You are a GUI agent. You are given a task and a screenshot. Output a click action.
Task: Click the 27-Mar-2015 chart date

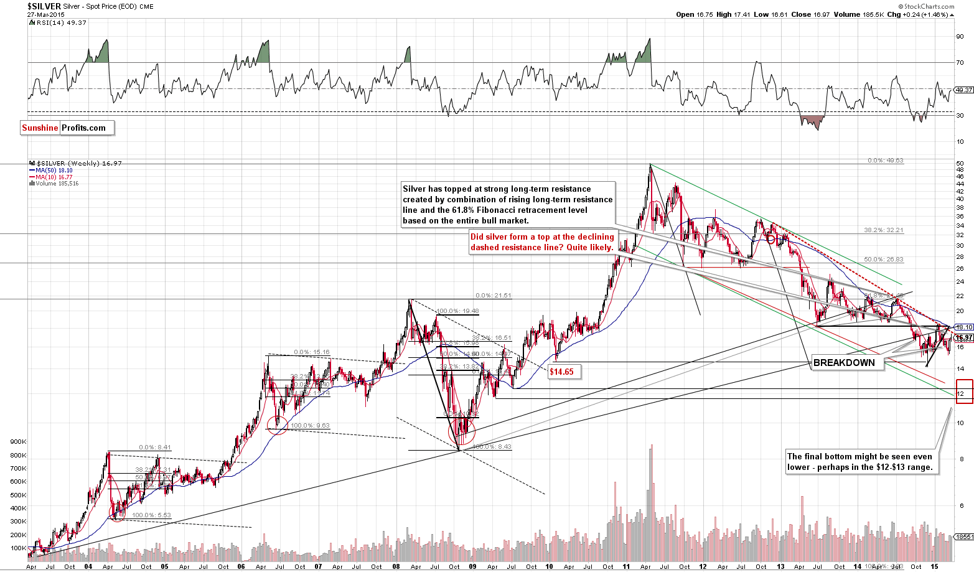[x=45, y=15]
